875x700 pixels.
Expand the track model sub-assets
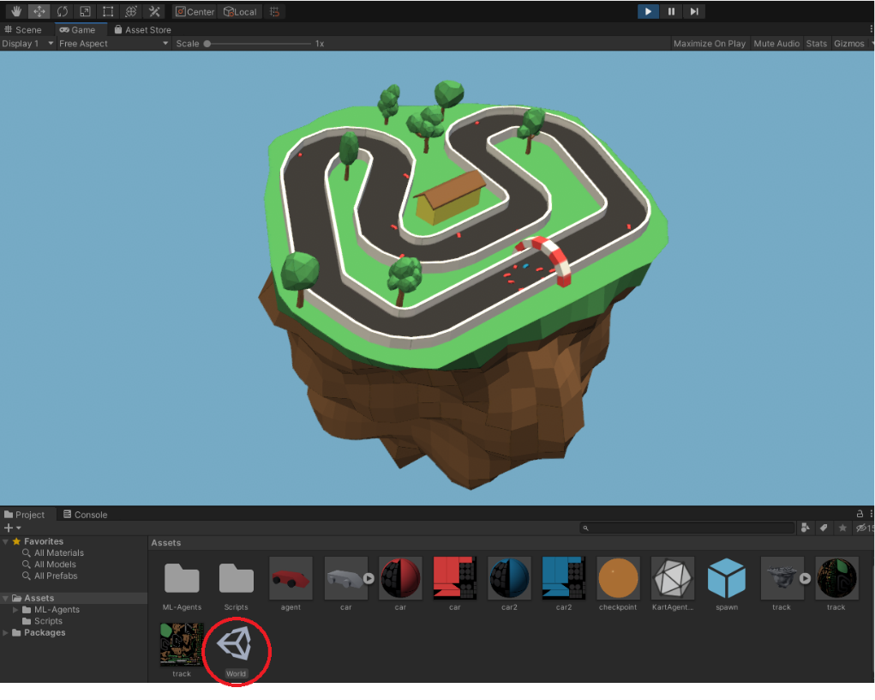pos(805,579)
